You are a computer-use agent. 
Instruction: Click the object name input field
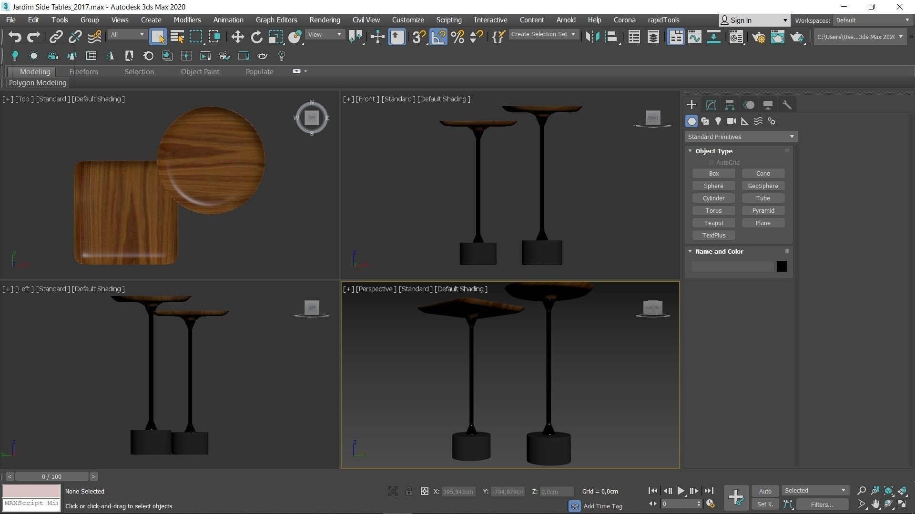click(733, 267)
